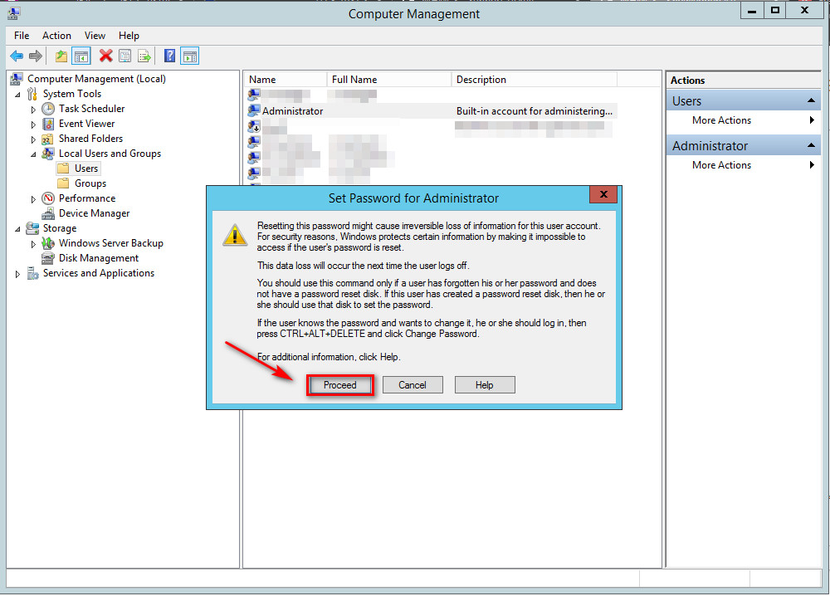The width and height of the screenshot is (830, 596).
Task: Click the Proceed button
Action: coord(339,385)
